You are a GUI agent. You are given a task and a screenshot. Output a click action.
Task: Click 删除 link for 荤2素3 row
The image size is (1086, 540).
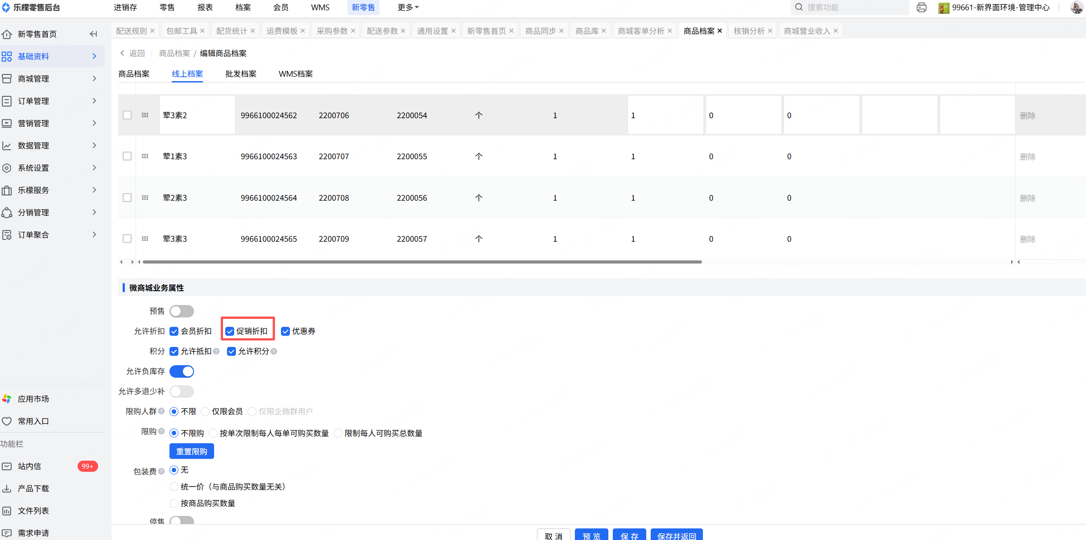tap(1027, 198)
